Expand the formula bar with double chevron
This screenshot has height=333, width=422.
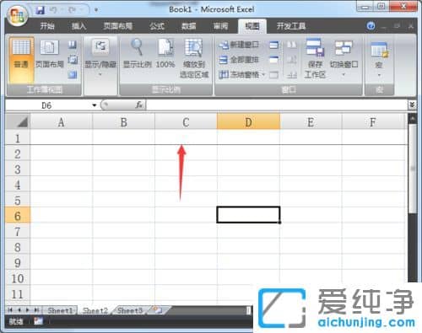click(412, 105)
